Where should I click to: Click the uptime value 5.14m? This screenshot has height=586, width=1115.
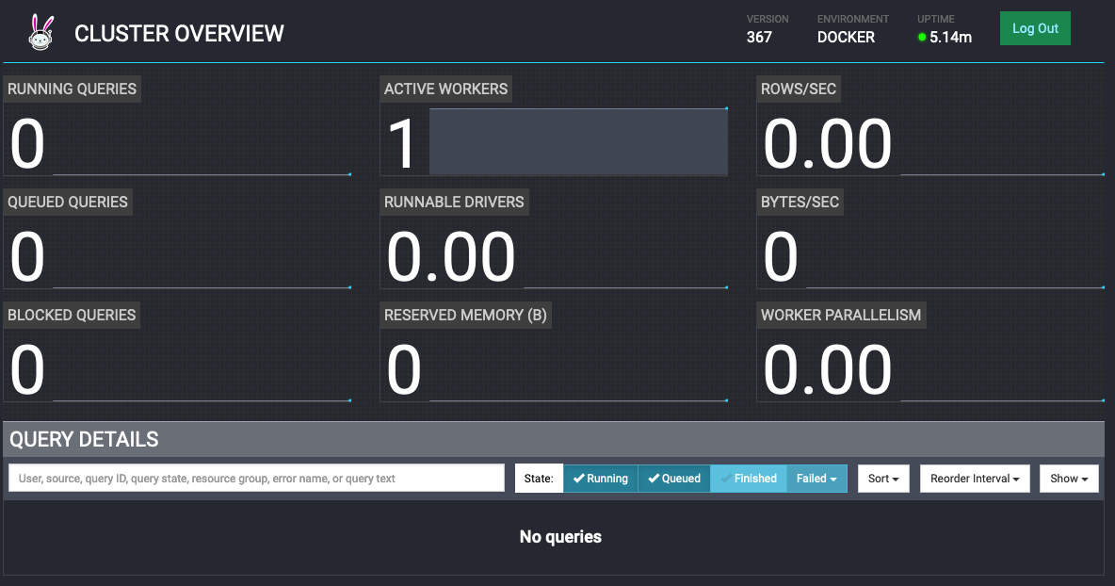pos(950,37)
